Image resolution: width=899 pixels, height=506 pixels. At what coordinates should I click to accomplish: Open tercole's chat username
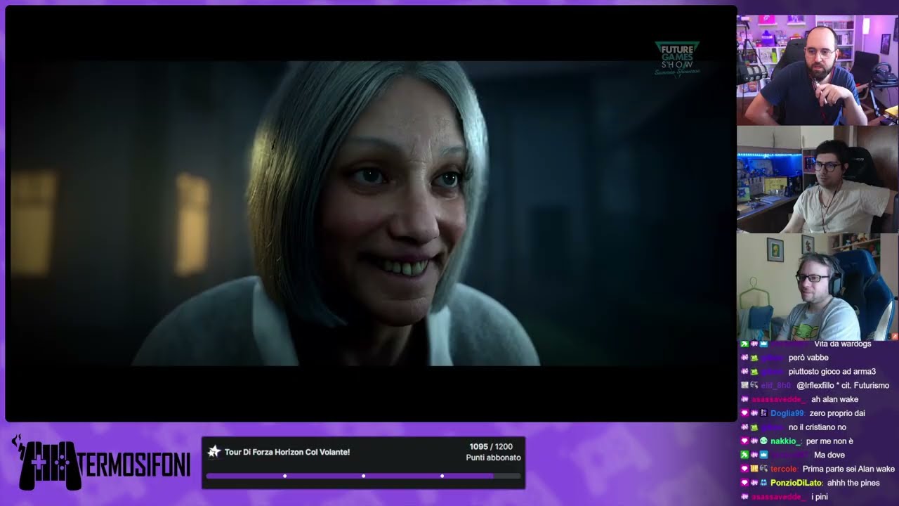tap(785, 469)
